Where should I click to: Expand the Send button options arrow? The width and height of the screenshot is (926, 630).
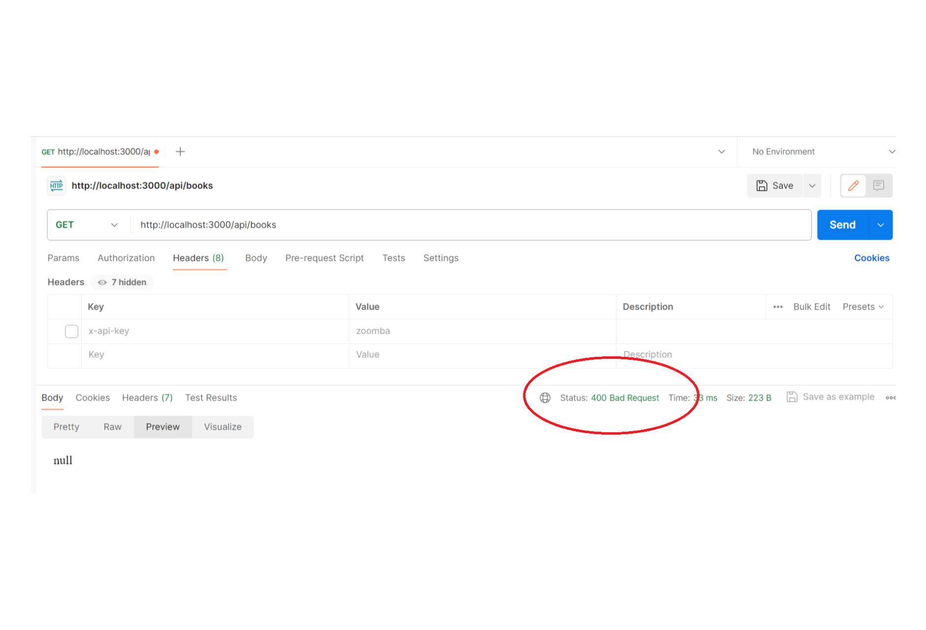pos(880,225)
